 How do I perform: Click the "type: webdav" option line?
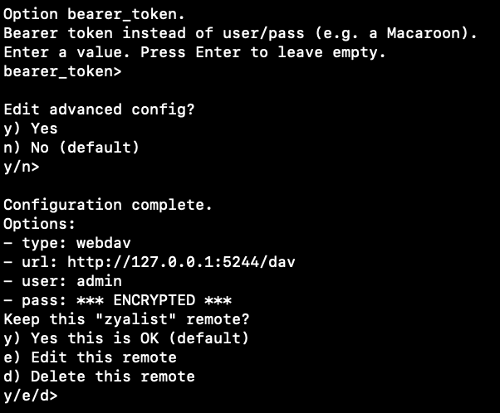[67, 243]
